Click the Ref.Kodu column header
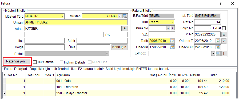 [x=35, y=75]
